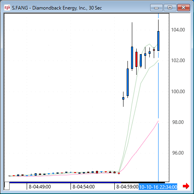The image size is (194, 194).
Task: Click the 98.00 price axis label
Action: click(x=178, y=122)
